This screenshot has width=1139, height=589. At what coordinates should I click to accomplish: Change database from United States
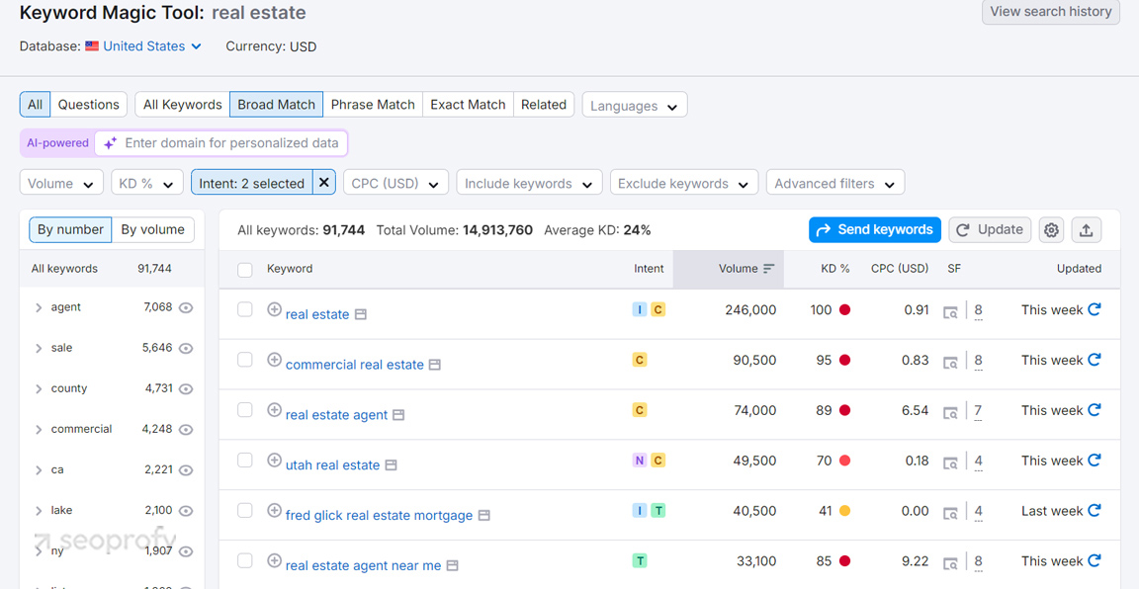152,46
